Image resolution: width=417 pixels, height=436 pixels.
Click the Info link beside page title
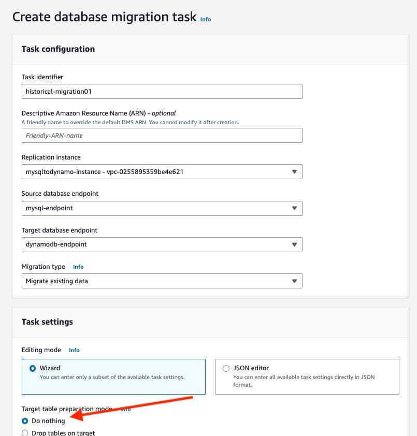pos(205,19)
